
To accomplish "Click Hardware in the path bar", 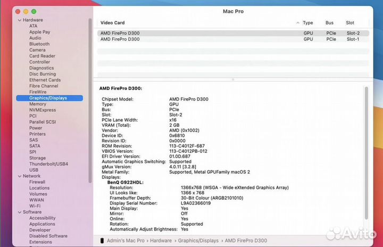I will pos(161,241).
